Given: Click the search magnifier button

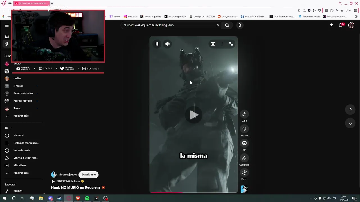Looking at the screenshot, I should coord(227,25).
